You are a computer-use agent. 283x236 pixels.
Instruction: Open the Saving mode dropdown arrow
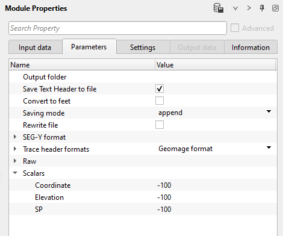click(269, 111)
